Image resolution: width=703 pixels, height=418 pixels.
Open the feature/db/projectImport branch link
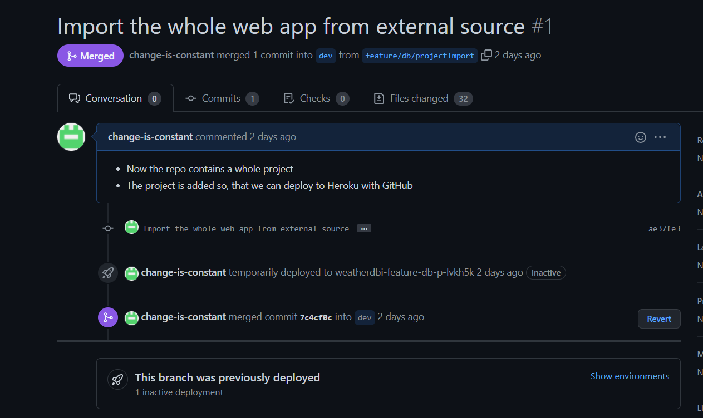(420, 56)
